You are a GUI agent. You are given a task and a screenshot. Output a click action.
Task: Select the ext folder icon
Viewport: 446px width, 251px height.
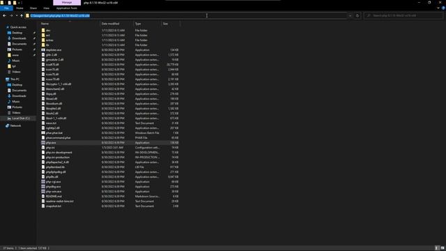pos(43,36)
